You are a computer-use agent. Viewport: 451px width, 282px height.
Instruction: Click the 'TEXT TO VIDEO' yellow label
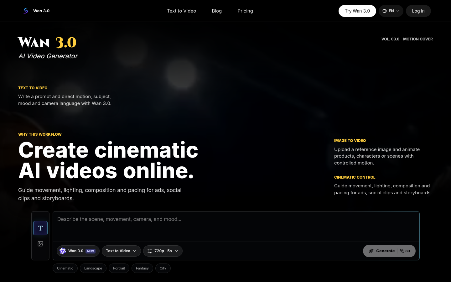(x=33, y=88)
